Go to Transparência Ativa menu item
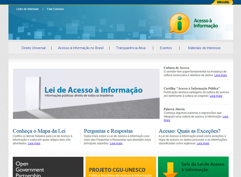 click(x=130, y=48)
